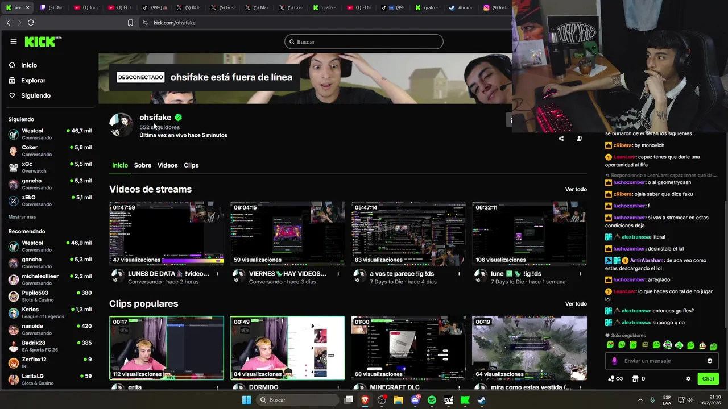This screenshot has width=728, height=409.
Task: Select the Inicio channel tab
Action: coord(120,165)
